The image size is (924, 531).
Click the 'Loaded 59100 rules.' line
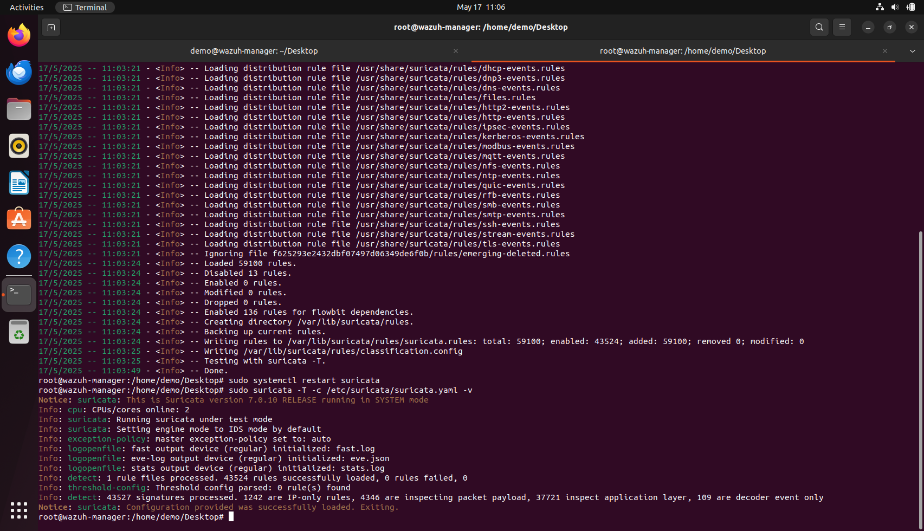click(x=167, y=263)
